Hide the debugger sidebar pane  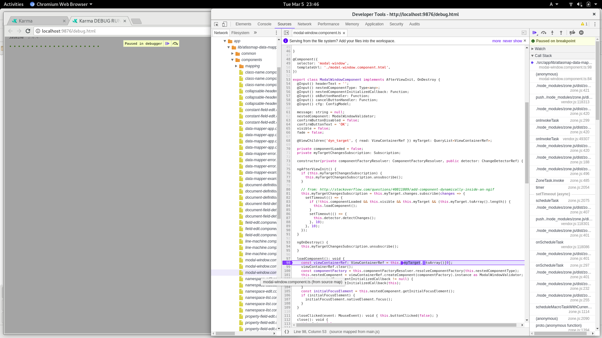[x=524, y=33]
